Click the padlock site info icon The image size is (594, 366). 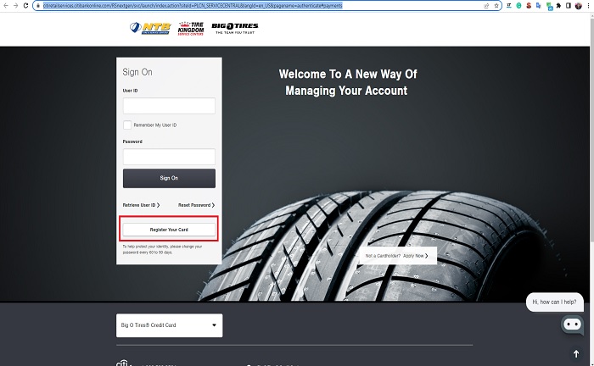point(38,6)
